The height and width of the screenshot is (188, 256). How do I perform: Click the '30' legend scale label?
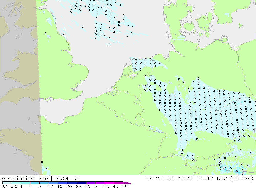click(x=88, y=186)
